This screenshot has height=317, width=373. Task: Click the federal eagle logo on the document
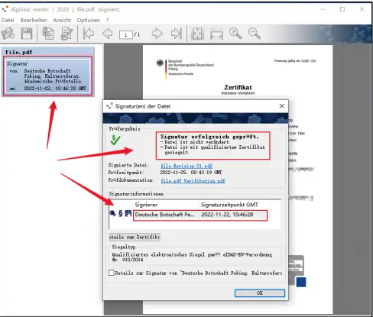[160, 63]
